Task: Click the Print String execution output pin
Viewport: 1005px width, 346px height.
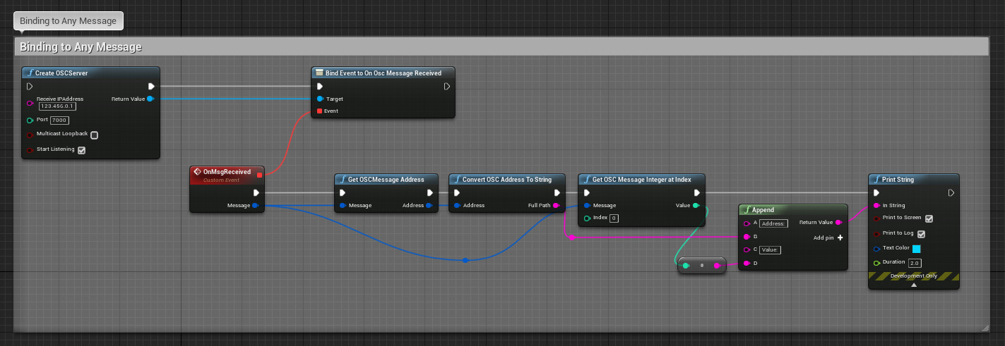Action: click(951, 192)
